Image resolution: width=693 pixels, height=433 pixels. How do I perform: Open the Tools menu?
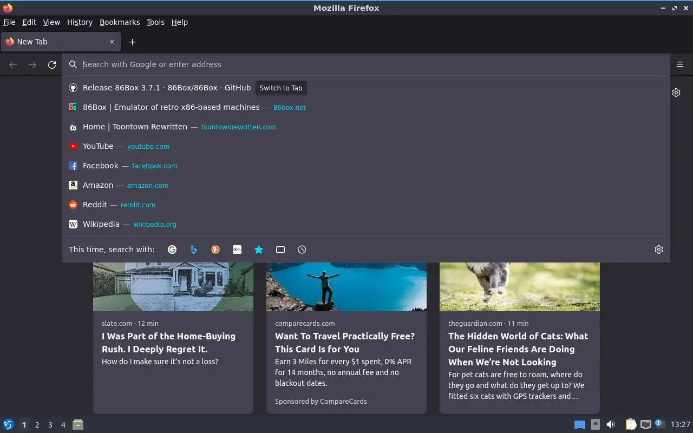click(155, 22)
